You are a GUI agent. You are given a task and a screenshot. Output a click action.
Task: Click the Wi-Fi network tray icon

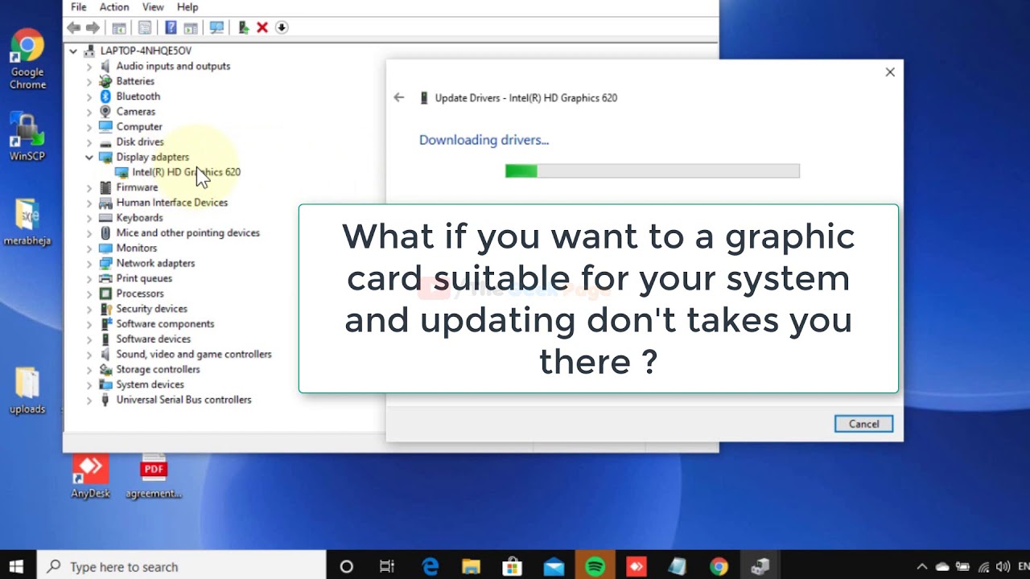pyautogui.click(x=983, y=567)
